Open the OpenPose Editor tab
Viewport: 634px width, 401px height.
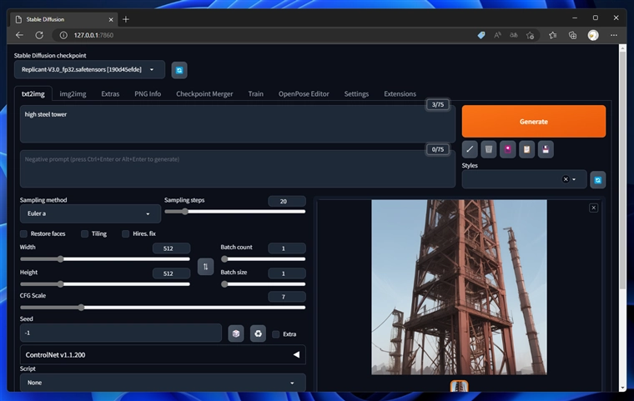pos(304,93)
